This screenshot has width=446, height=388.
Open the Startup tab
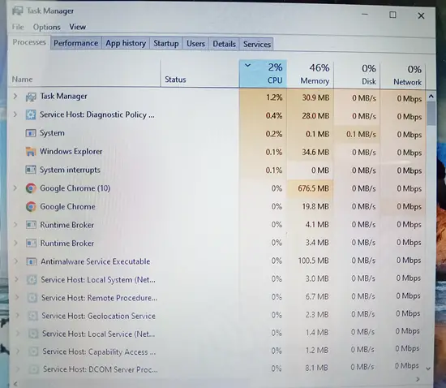click(166, 44)
